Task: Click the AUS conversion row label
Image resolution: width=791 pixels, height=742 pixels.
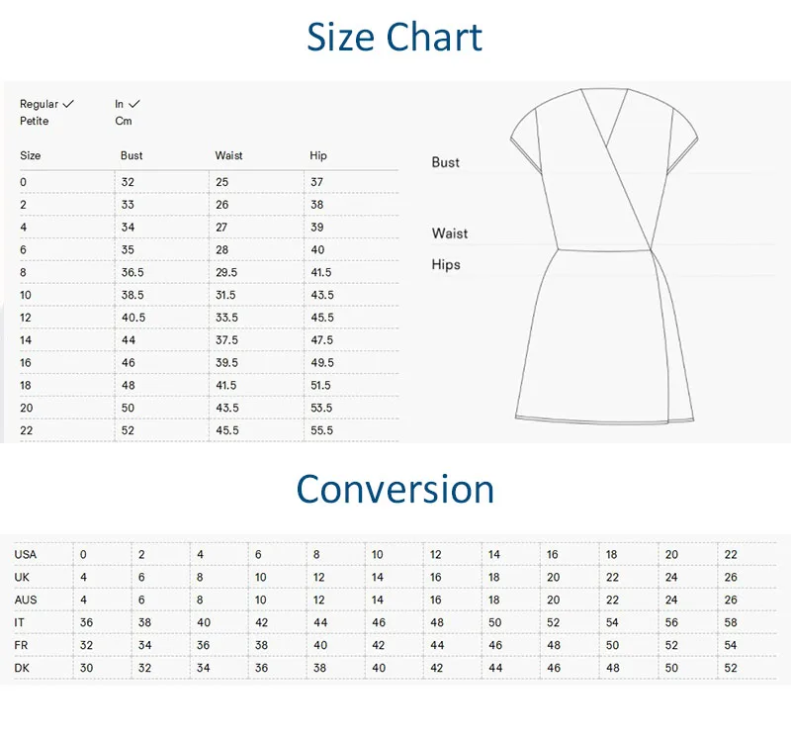Action: 26,600
